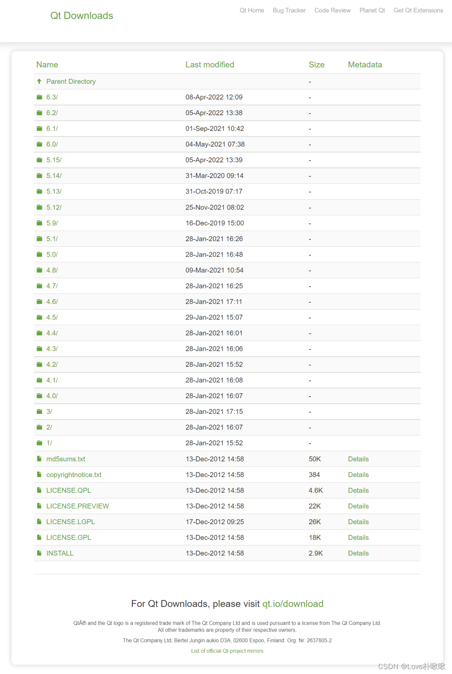The width and height of the screenshot is (452, 674).
Task: Open the 4.1/ directory link
Action: tap(52, 380)
